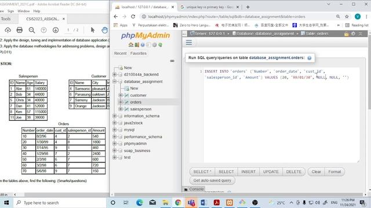
Task: Go to next page arrow in Acrobat
Action: [x=56, y=30]
